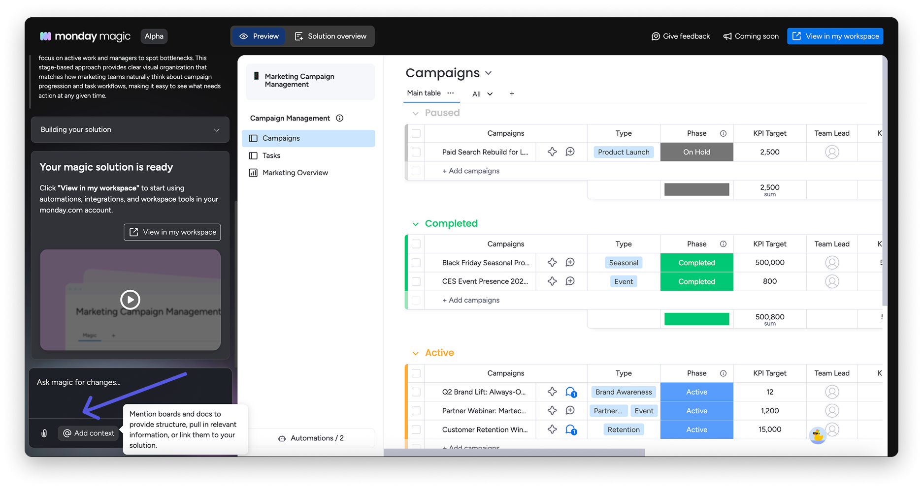This screenshot has width=923, height=489.
Task: Open Main table view options menu
Action: tap(451, 93)
